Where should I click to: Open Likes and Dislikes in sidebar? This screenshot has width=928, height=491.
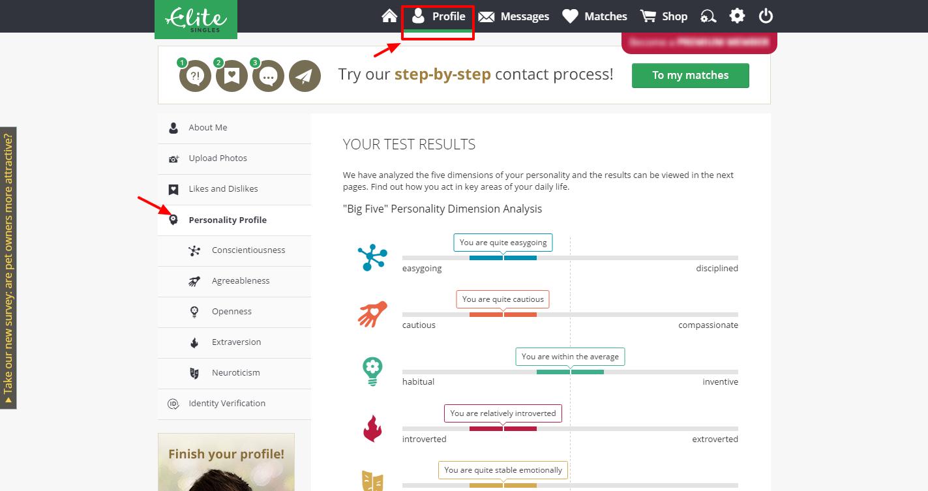pos(234,189)
